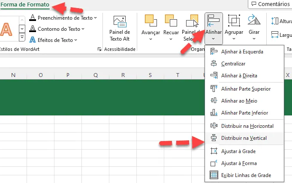
Task: Move to the next WordArt styles gallery row
Action: click(22, 29)
